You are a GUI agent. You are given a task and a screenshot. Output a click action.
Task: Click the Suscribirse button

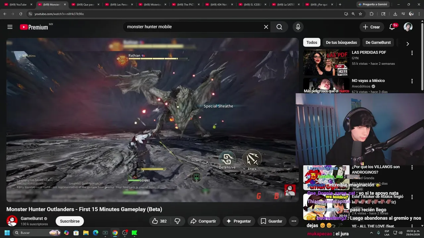pyautogui.click(x=70, y=221)
